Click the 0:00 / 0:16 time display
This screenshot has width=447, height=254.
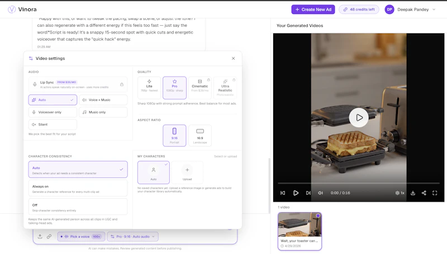tap(340, 193)
